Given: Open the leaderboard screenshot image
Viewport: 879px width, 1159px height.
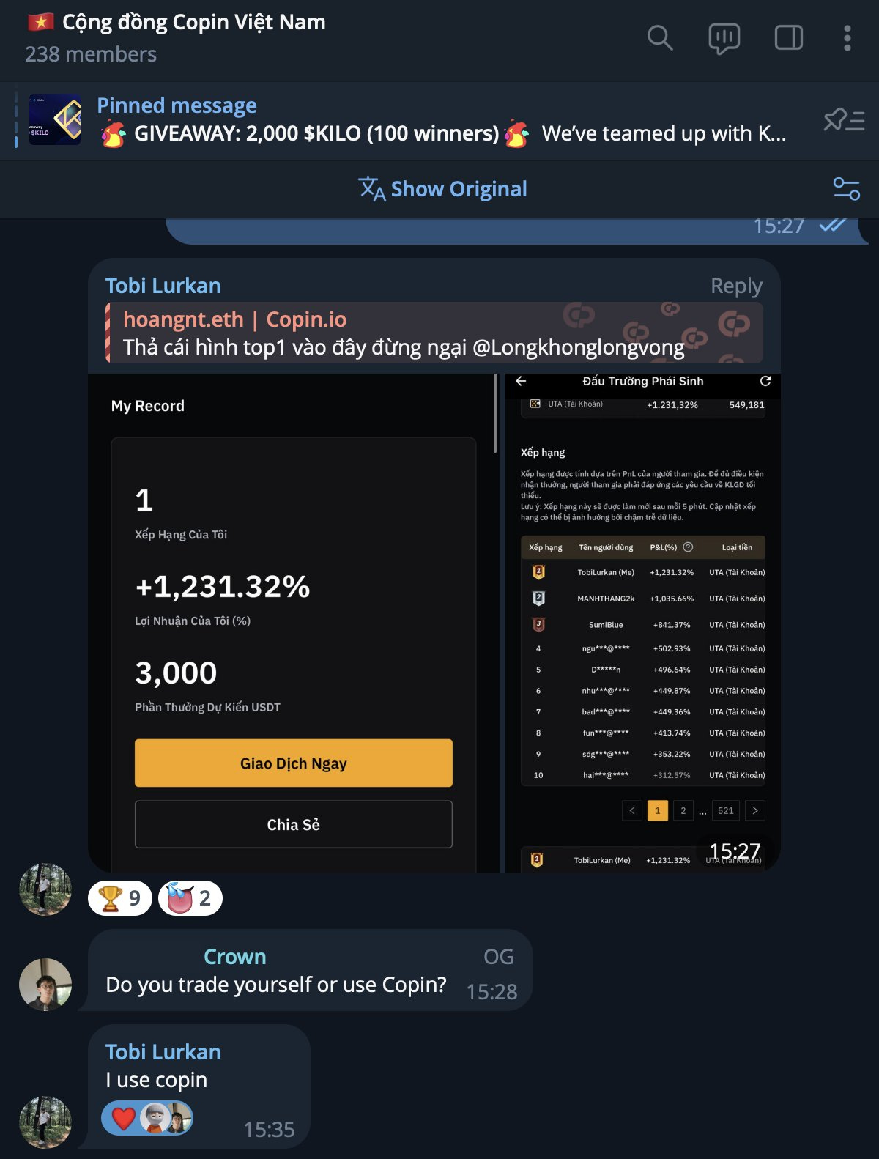Looking at the screenshot, I should tap(642, 623).
